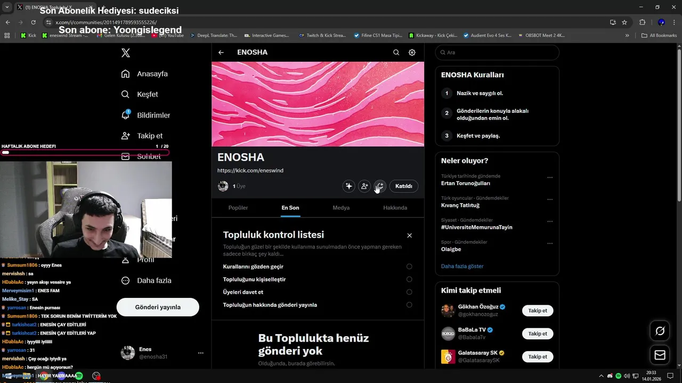Open the browser extensions puzzle icon
Image resolution: width=682 pixels, height=383 pixels.
click(642, 22)
